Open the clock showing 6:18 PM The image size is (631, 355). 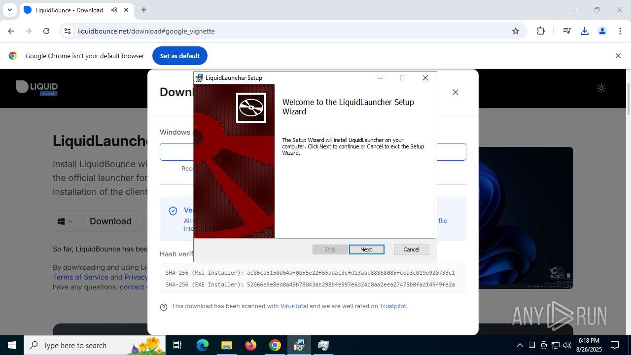[x=589, y=345]
